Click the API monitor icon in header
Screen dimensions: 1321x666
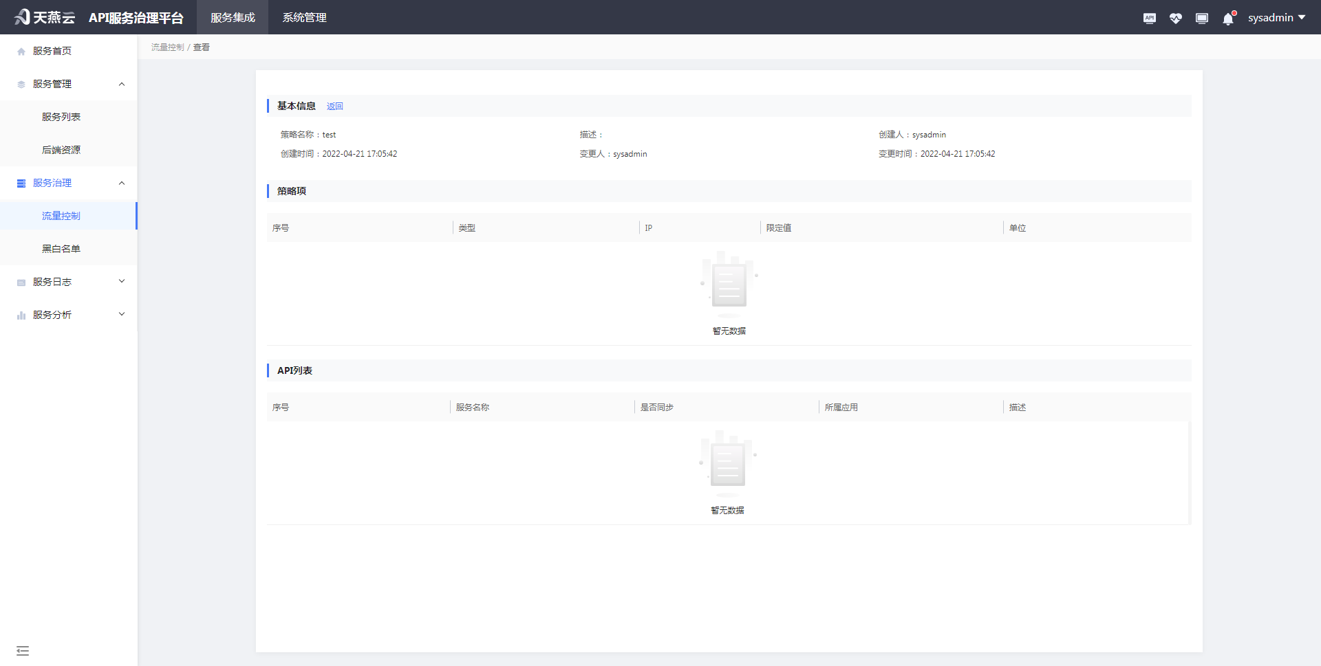coord(1149,18)
